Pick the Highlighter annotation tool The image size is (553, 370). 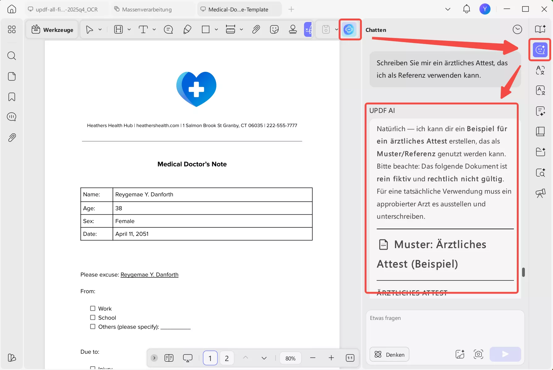pyautogui.click(x=187, y=29)
